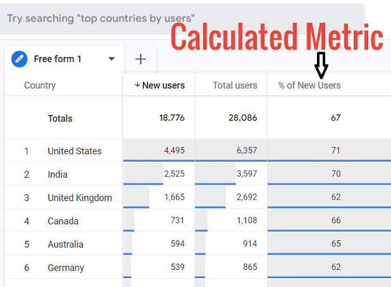Click % of New Users value 71
This screenshot has width=391, height=287.
335,150
